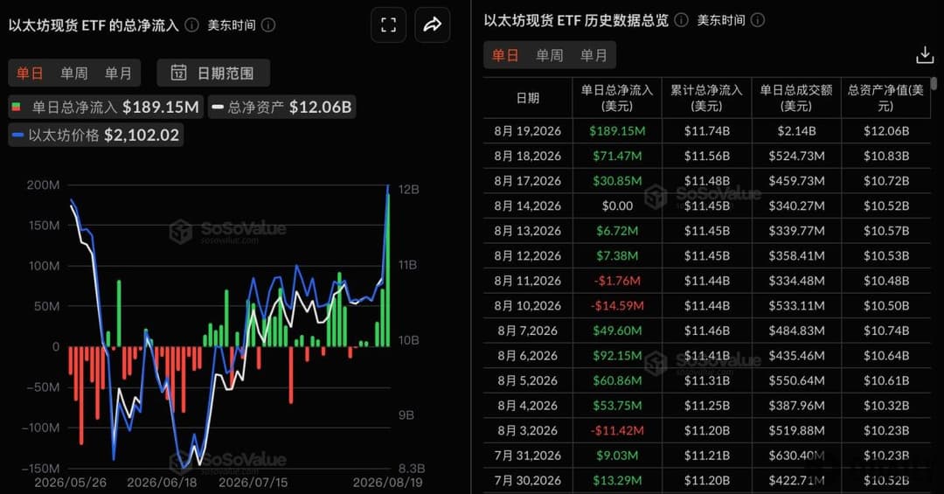Click the $11.74B cumulative inflow cell
The height and width of the screenshot is (494, 944).
[707, 131]
